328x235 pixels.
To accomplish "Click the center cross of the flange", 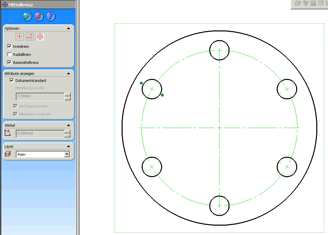I will coord(219,128).
